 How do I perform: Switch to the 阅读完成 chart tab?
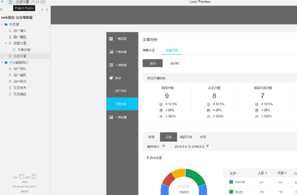point(186,137)
